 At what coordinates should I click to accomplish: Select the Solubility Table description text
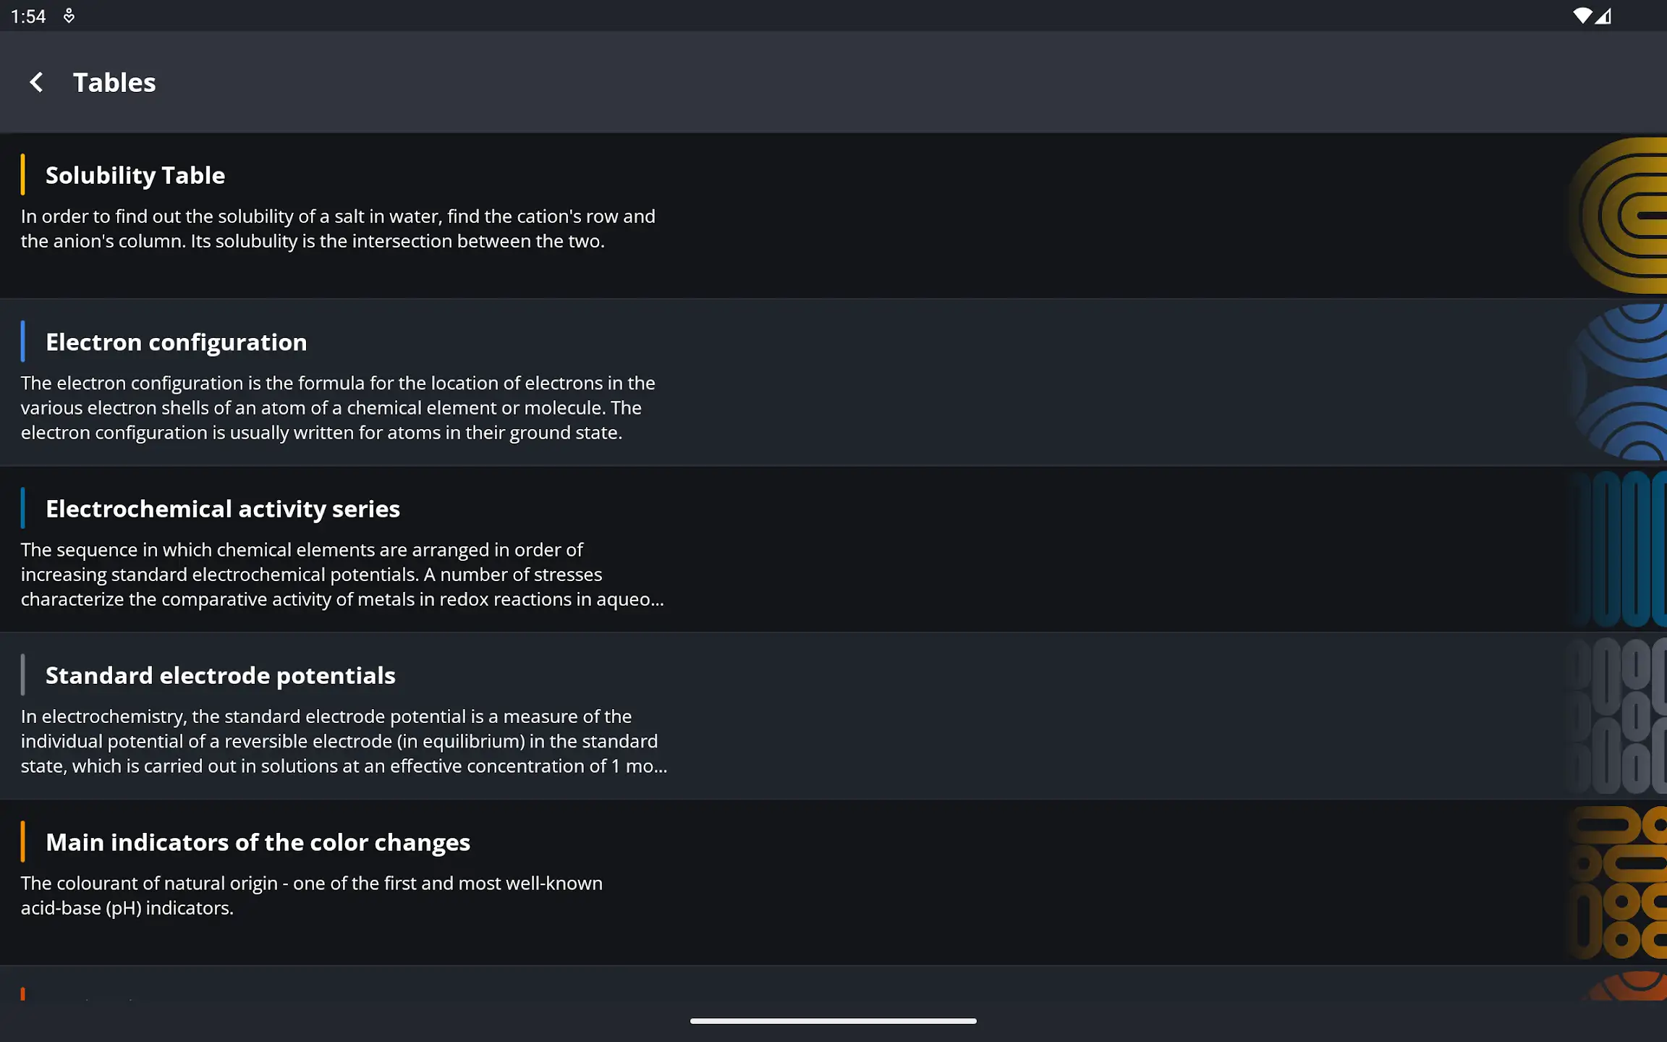click(338, 229)
